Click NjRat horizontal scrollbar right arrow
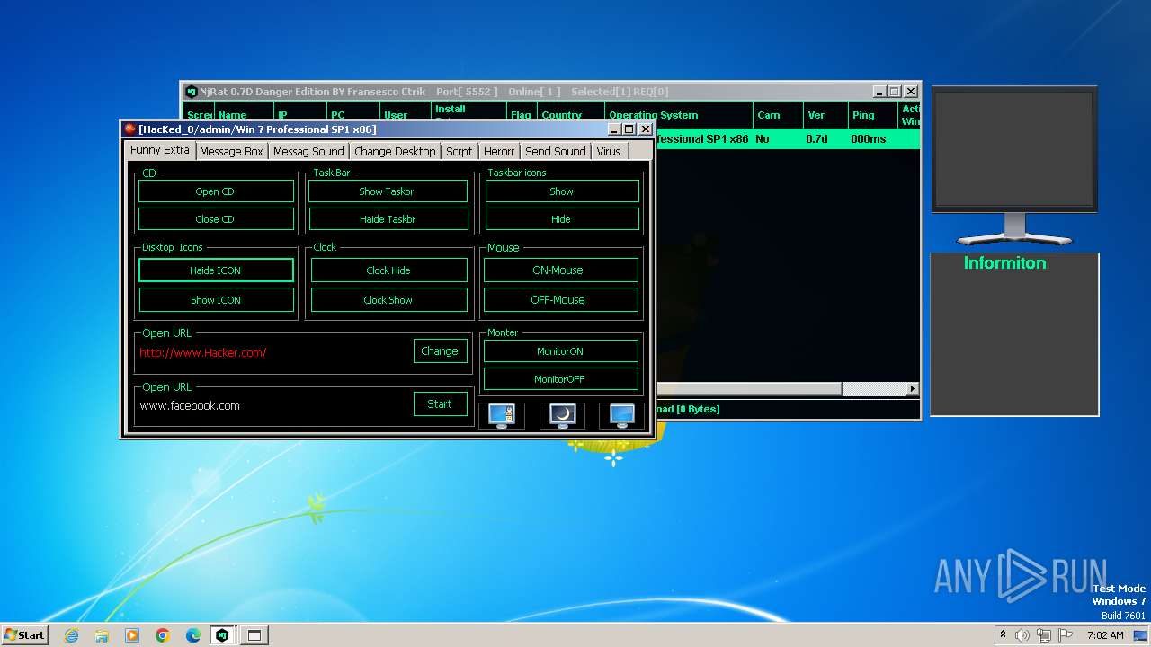 (913, 389)
